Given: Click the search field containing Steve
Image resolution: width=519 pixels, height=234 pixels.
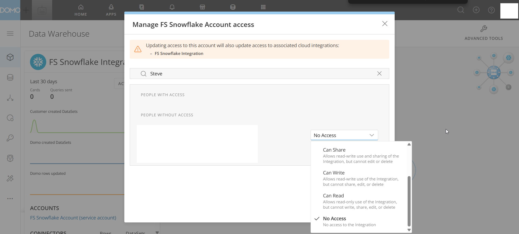Looking at the screenshot, I should click(259, 74).
